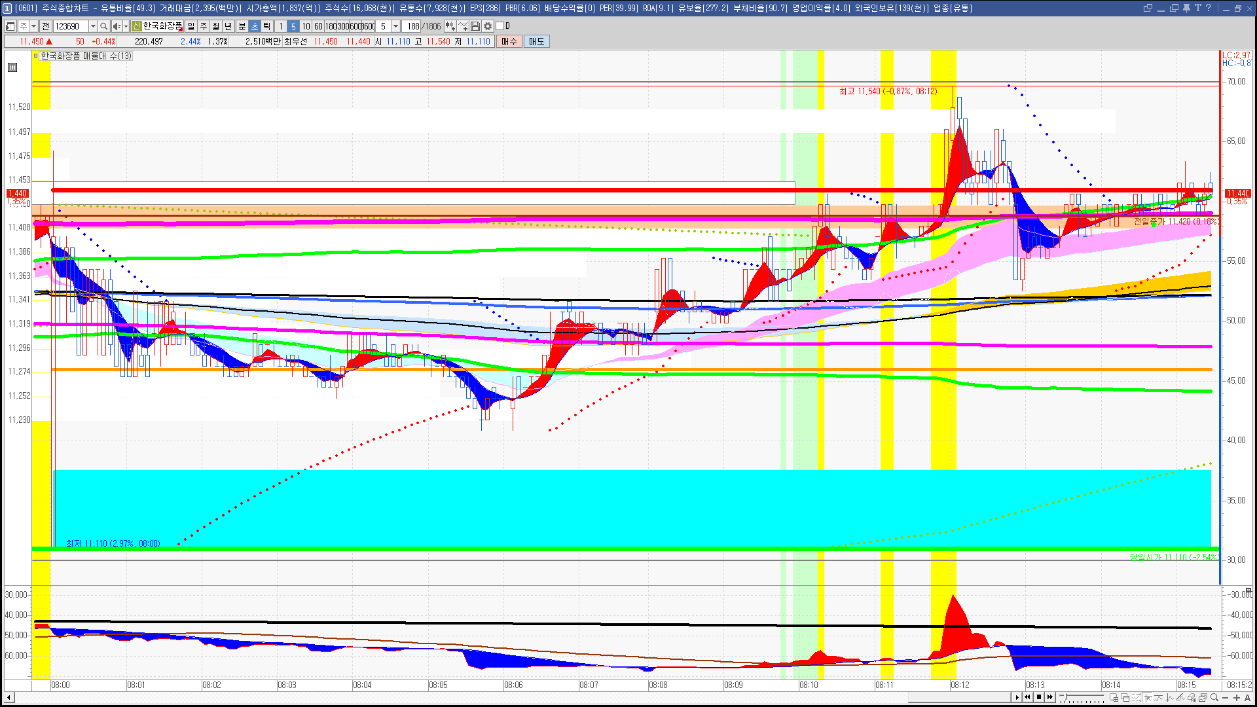Viewport: 1257px width, 707px height.
Task: Click the save chart floppy icon
Action: coord(475,26)
